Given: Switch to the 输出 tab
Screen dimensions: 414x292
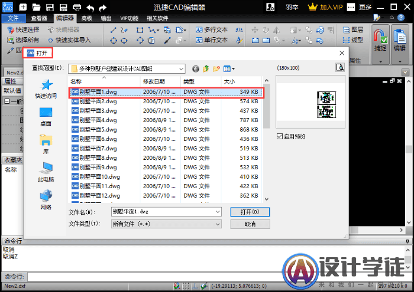Looking at the screenshot, I should tap(106, 18).
